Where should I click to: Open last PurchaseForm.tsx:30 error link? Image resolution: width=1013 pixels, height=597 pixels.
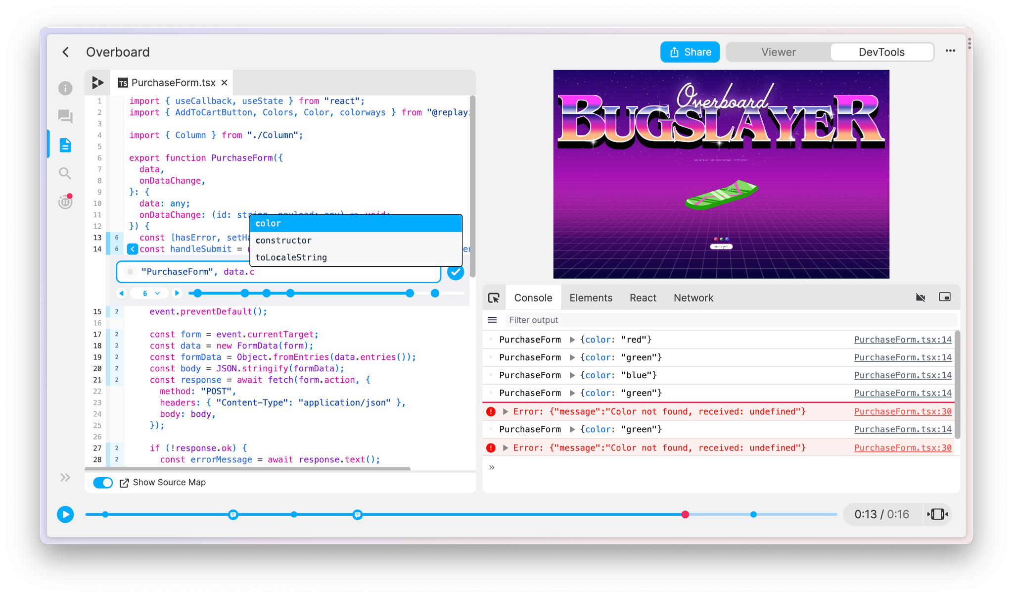point(903,448)
